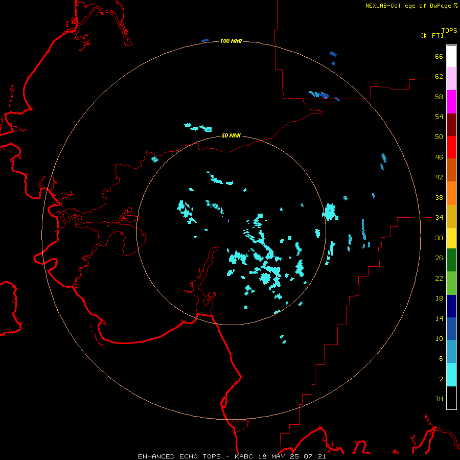The height and width of the screenshot is (460, 460).
Task: Choose the navy blue legend swatch
Action: point(451,306)
